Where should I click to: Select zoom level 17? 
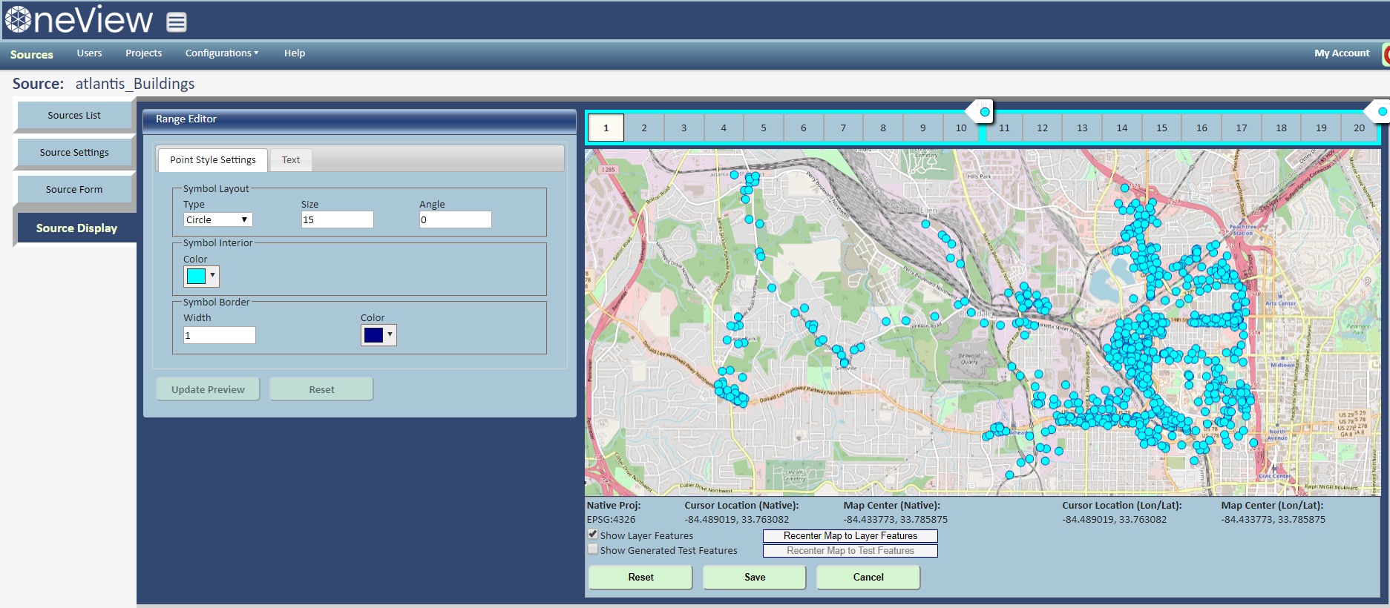[1242, 128]
